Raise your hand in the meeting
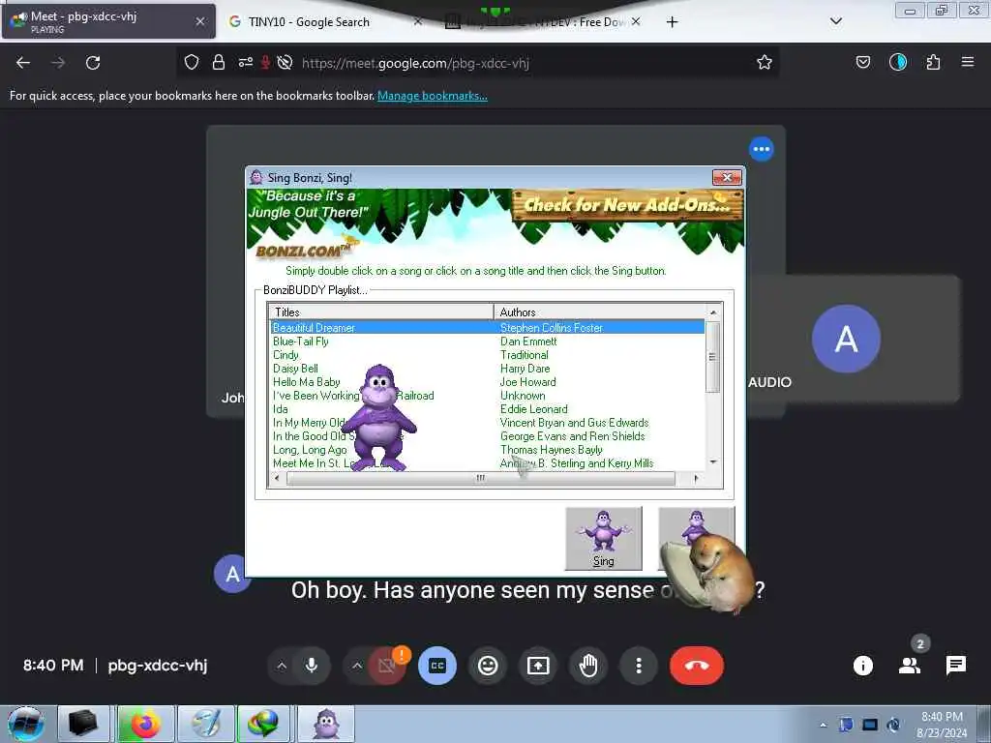The image size is (991, 743). (588, 666)
